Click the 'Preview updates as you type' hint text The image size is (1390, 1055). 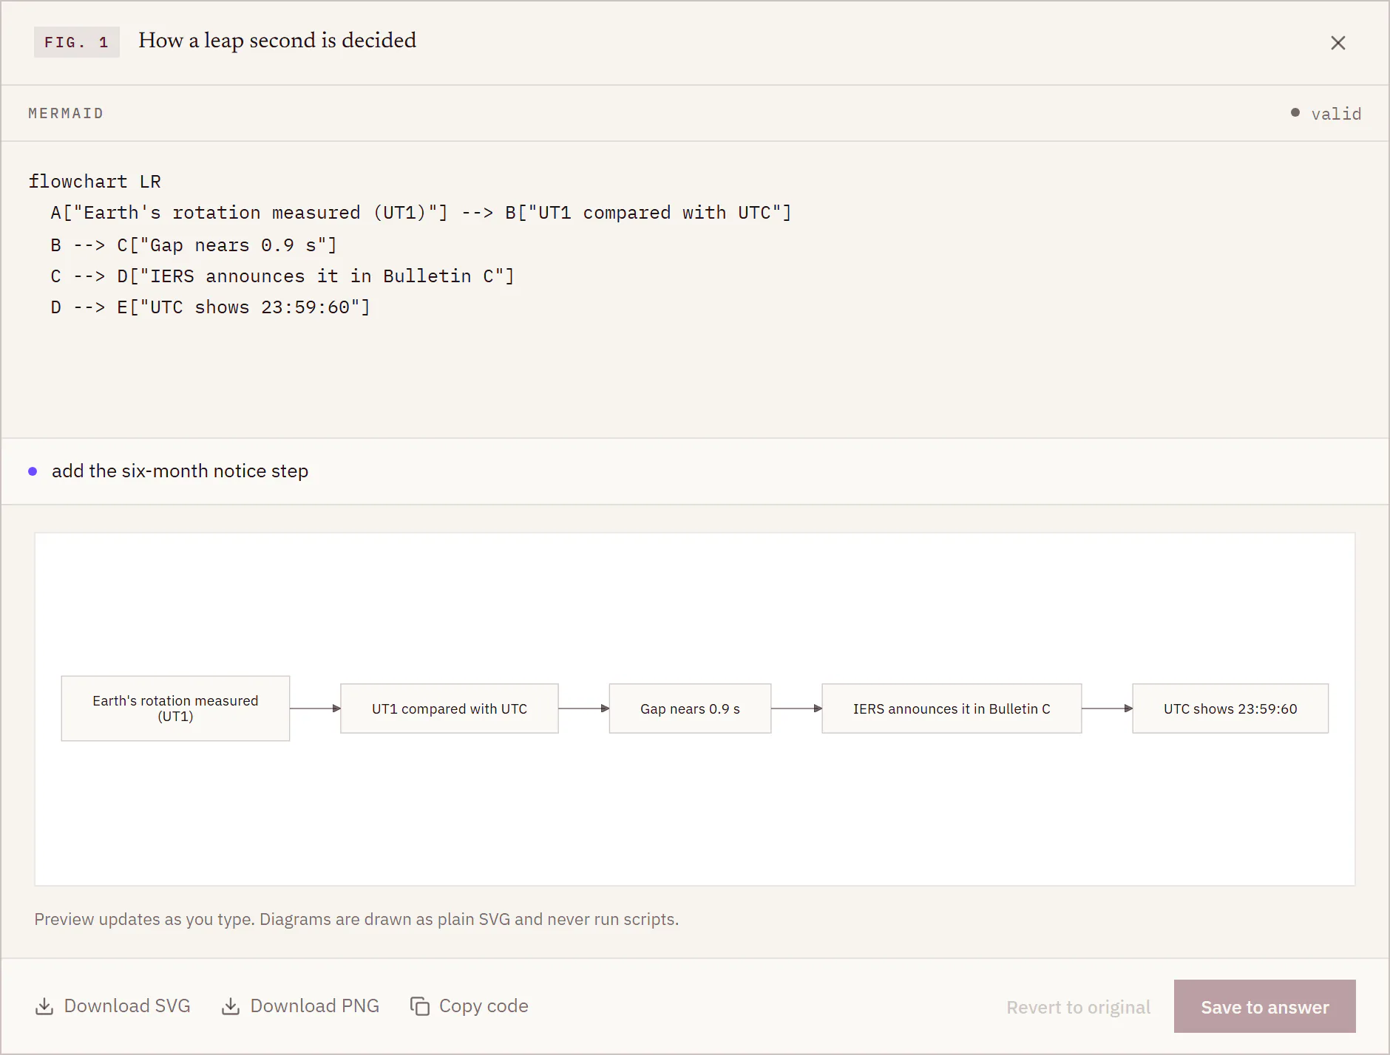[x=356, y=919]
